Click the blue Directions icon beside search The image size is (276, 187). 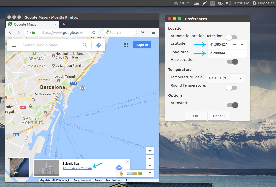pyautogui.click(x=98, y=45)
